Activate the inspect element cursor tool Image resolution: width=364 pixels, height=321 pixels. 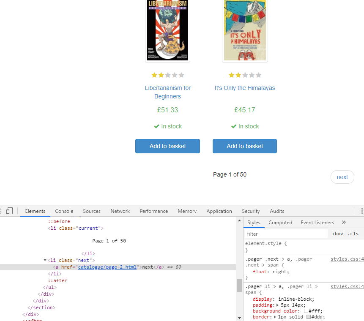tap(1, 211)
